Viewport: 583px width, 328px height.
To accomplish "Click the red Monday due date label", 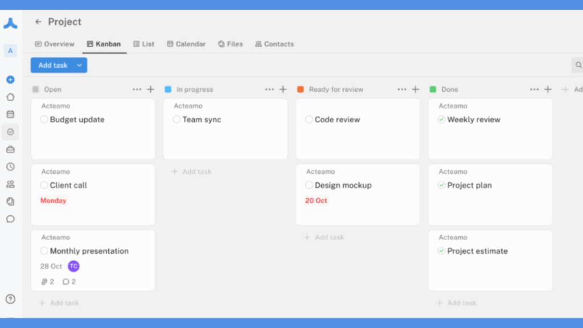I will click(53, 200).
